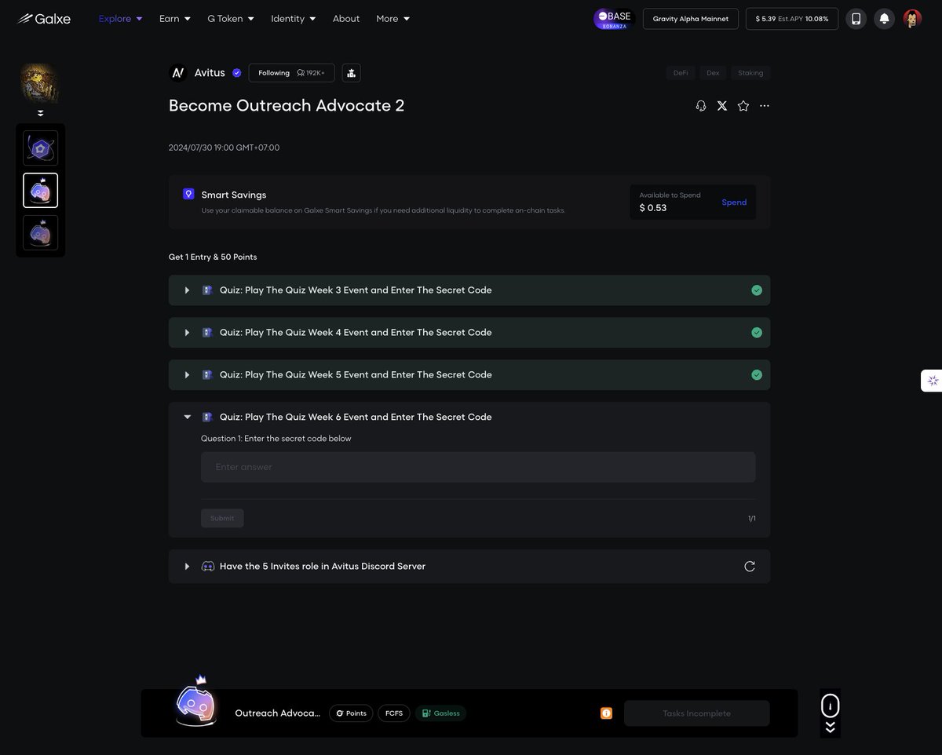Expand the sidebar double-chevron arrow
942x755 pixels.
coord(40,113)
